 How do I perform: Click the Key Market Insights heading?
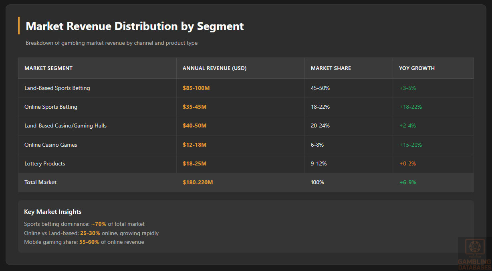(x=52, y=212)
